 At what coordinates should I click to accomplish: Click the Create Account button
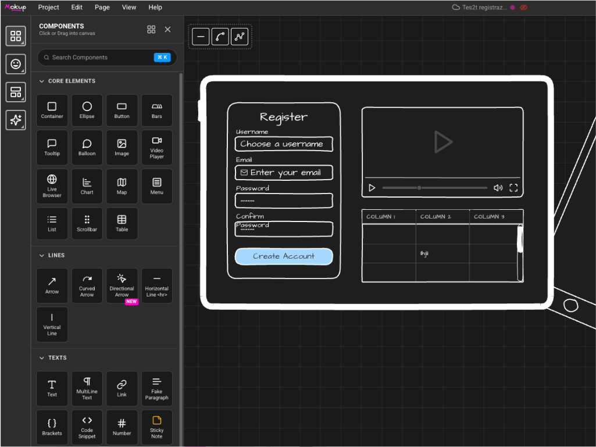[x=284, y=256]
